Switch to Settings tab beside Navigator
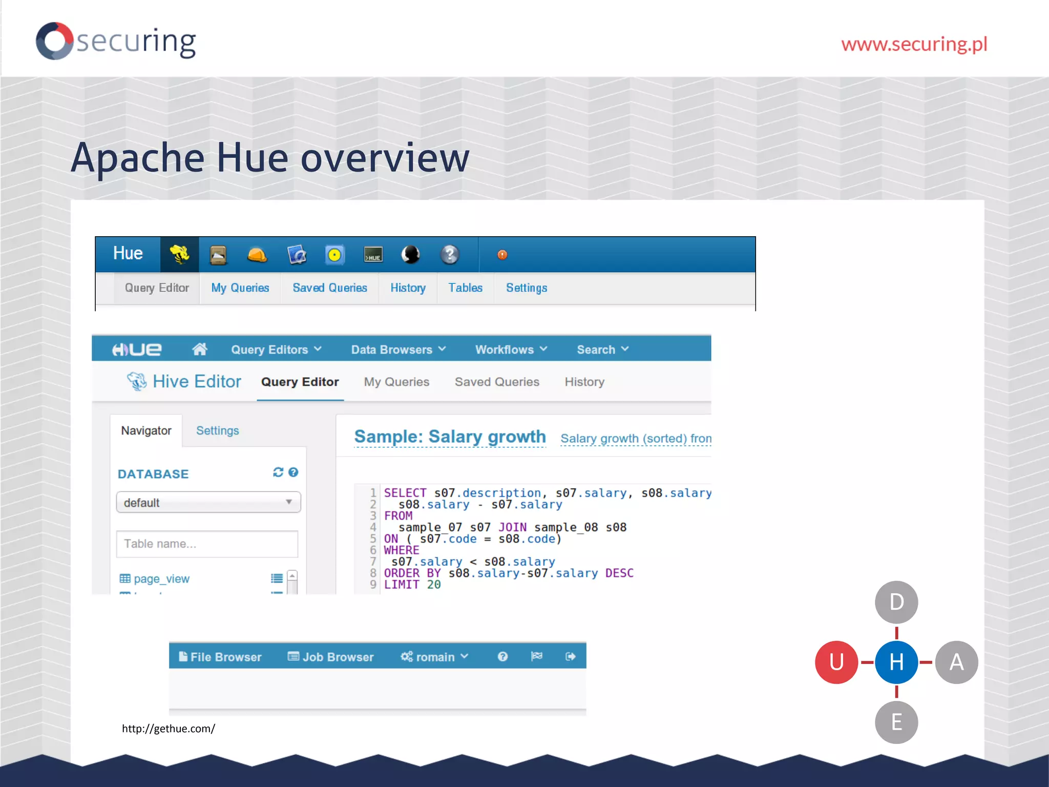 coord(218,430)
